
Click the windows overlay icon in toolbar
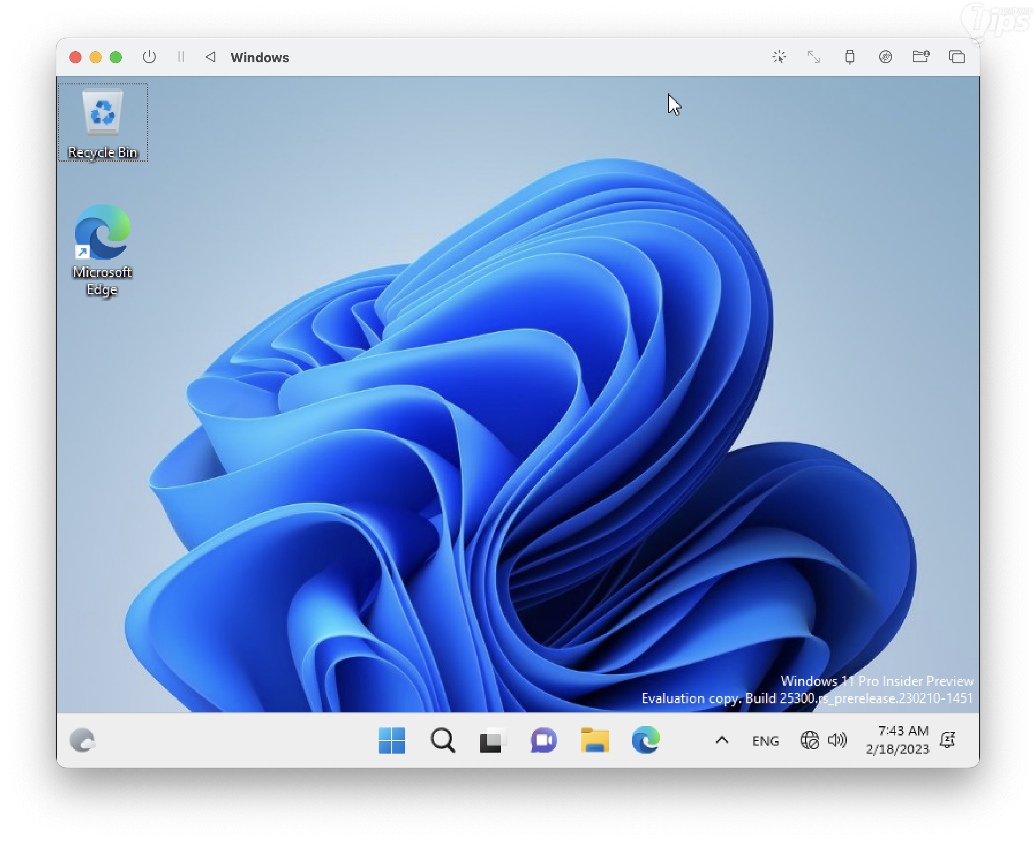pos(956,57)
